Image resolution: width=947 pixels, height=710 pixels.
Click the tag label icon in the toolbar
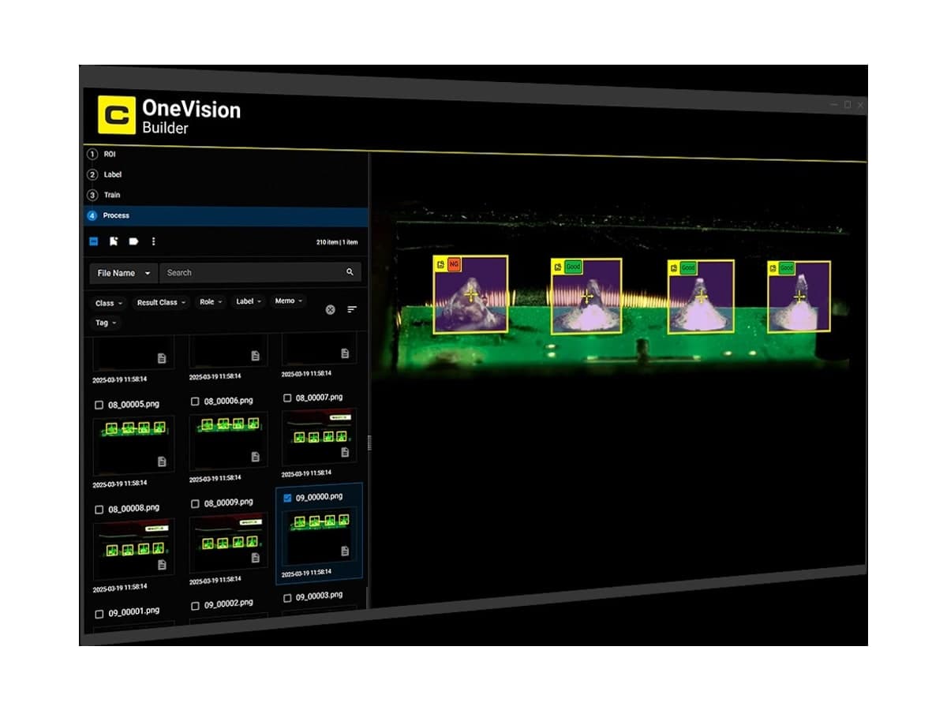tap(133, 241)
